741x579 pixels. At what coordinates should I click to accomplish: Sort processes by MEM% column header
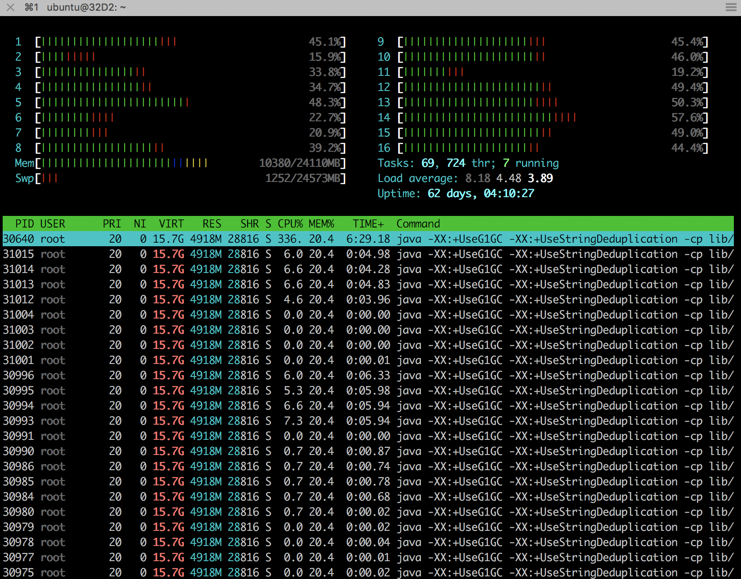point(321,224)
